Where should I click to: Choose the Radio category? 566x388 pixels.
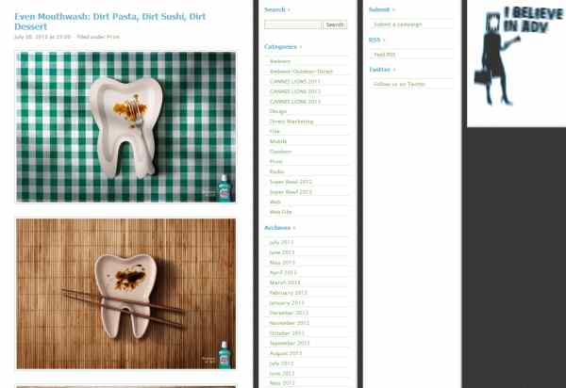coord(276,171)
